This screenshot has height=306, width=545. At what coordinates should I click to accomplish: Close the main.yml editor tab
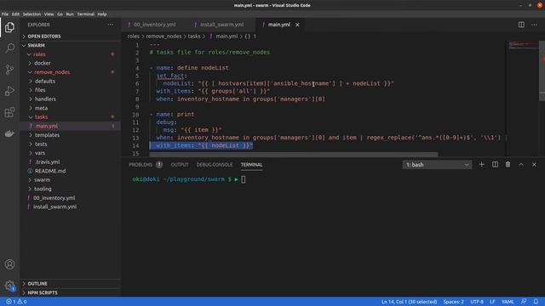pyautogui.click(x=297, y=25)
